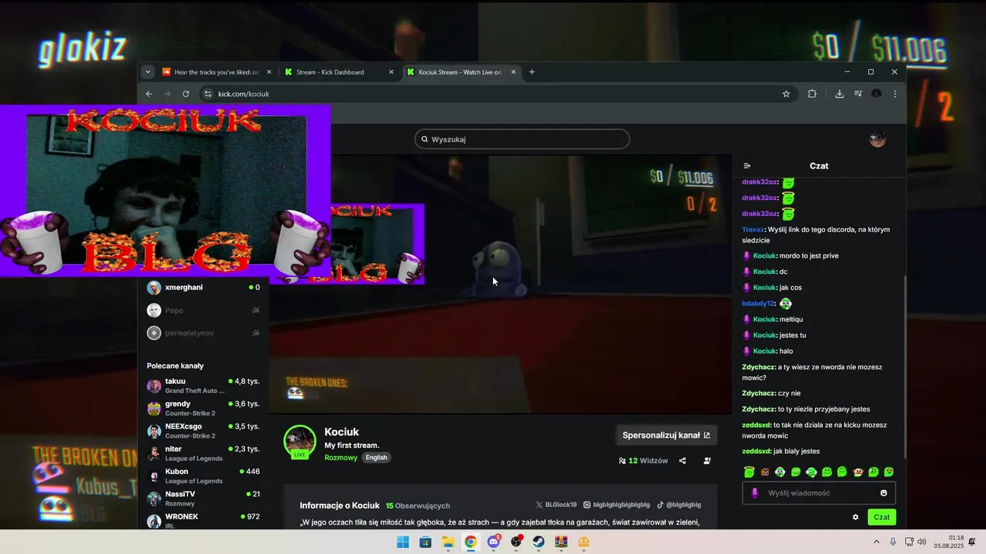Open Chrome profile avatar in toolbar
The height and width of the screenshot is (554, 986).
point(877,94)
